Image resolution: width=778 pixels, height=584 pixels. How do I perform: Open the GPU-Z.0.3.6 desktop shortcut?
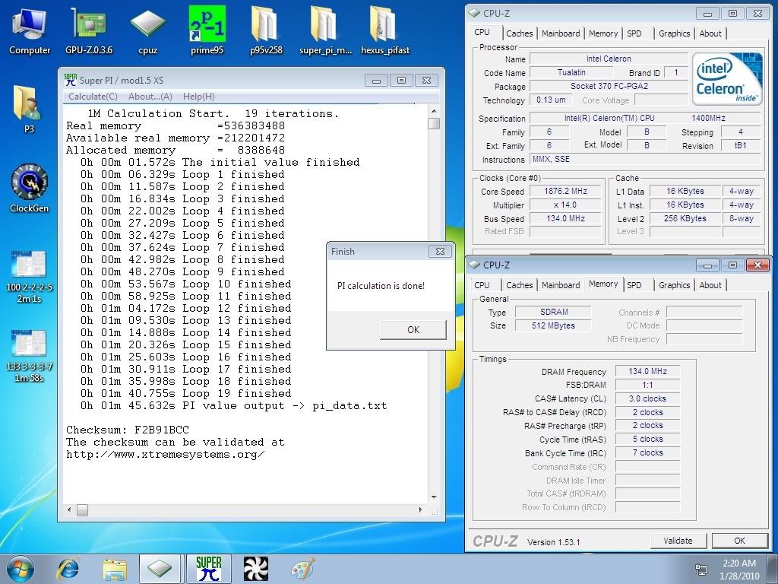[x=89, y=30]
